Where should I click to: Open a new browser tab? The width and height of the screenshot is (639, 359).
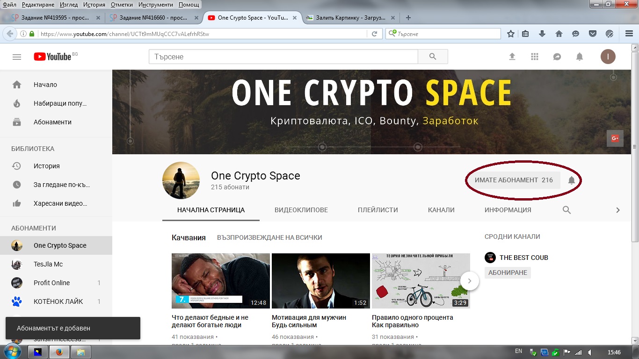coord(408,18)
